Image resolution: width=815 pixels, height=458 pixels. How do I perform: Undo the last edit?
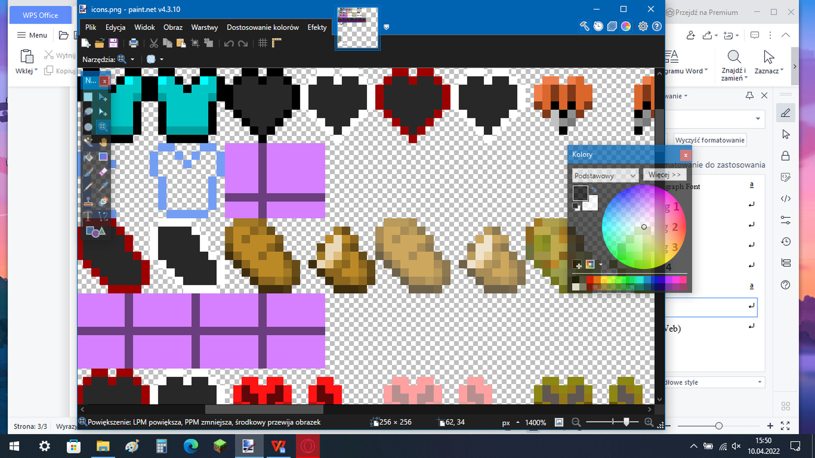click(228, 43)
